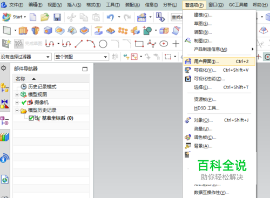270x198 pixels.
Task: Open the Undo history dropdown arrow
Action: [119, 17]
